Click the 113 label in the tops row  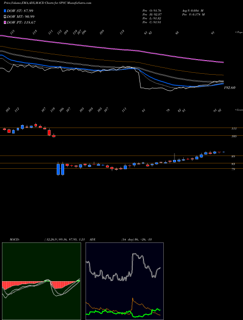point(122,32)
